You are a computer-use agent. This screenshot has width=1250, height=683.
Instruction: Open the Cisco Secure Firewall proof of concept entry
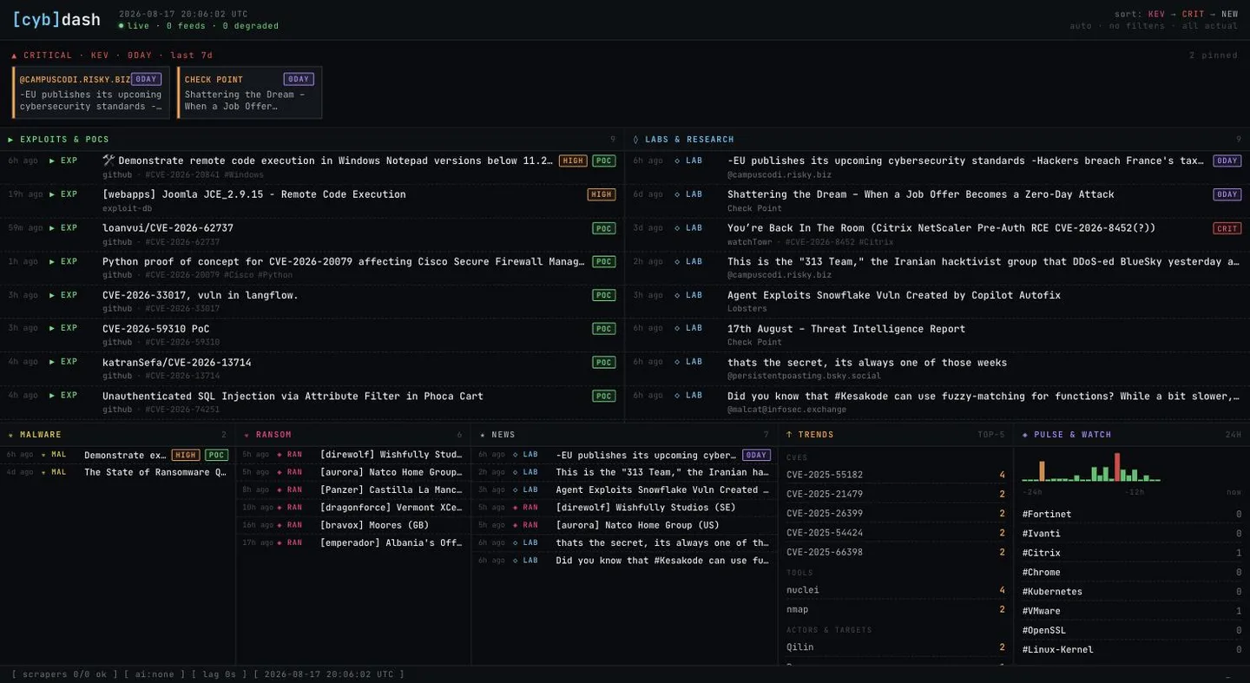tap(312, 267)
